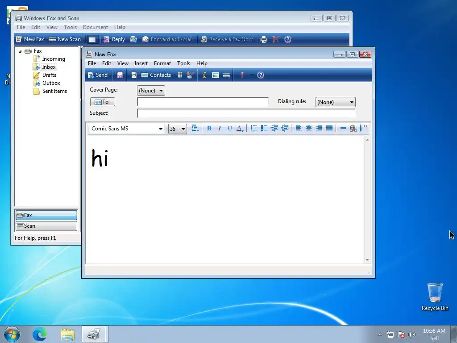Toggle numbered list formatting
Viewport: 457px width, 343px height.
[253, 128]
